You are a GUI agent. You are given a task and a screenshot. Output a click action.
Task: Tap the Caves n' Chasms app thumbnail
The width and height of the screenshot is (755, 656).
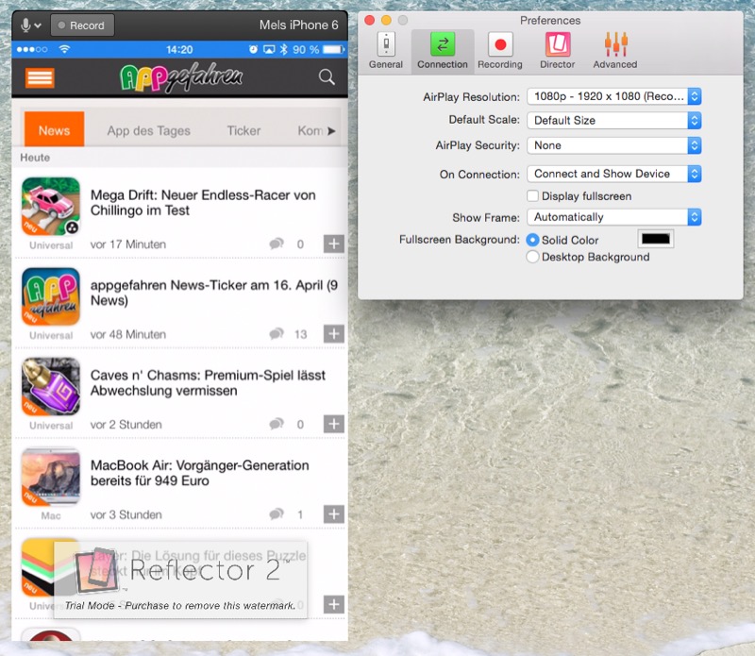point(51,386)
